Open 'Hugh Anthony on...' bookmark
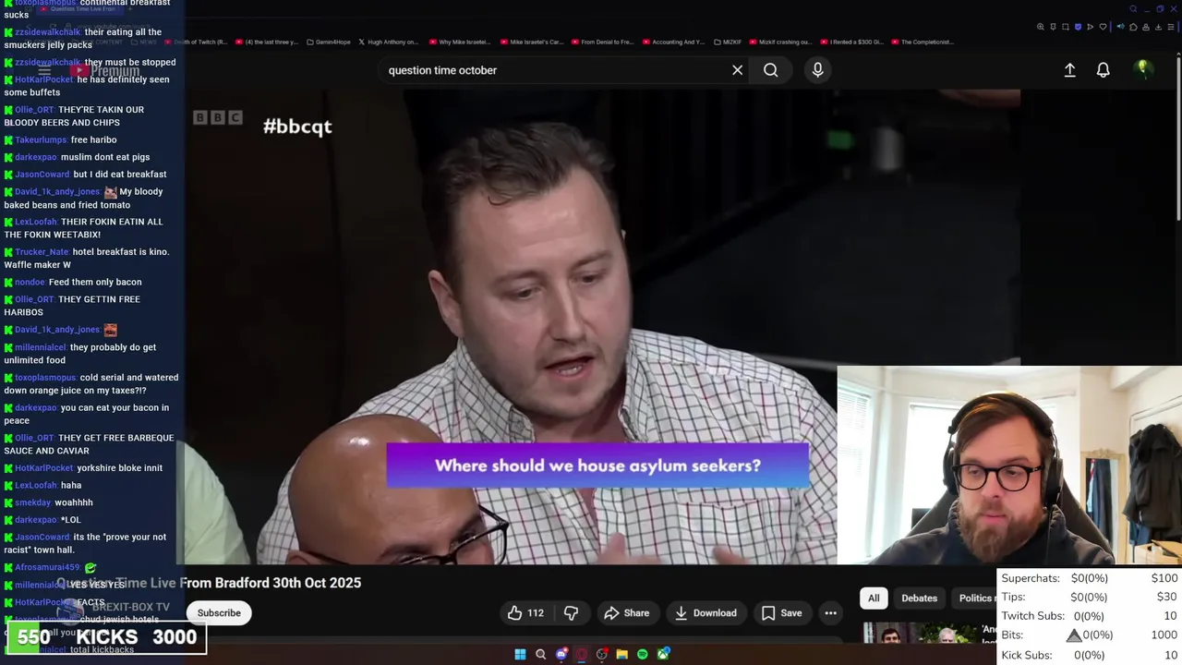Viewport: 1182px width, 665px height. 389,42
